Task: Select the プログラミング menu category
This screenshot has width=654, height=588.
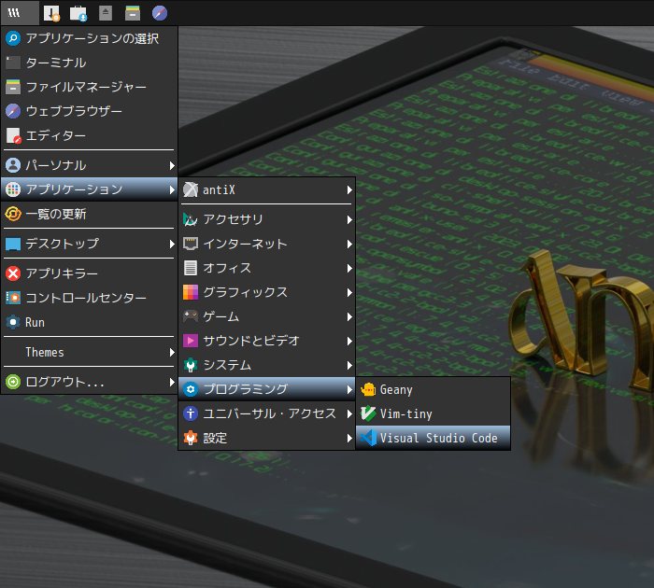Action: tap(267, 389)
